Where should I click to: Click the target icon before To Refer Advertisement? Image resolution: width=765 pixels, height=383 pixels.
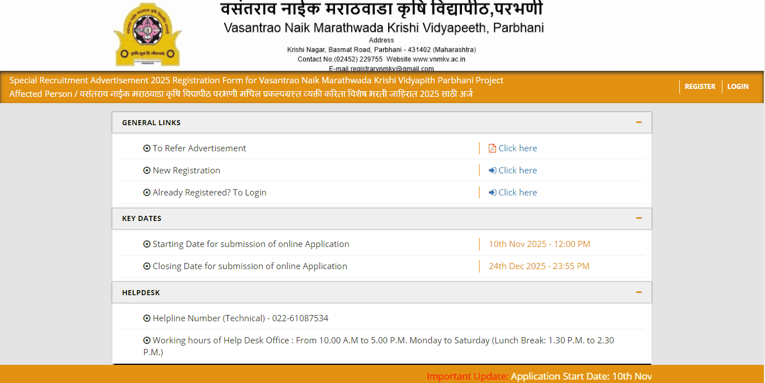147,148
